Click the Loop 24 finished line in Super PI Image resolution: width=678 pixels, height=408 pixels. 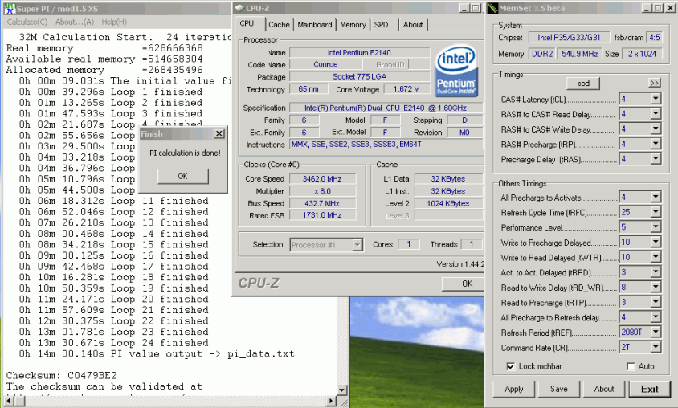(113, 343)
